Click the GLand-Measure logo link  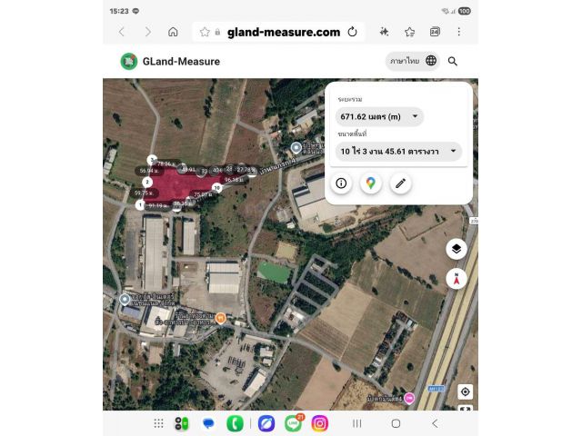[x=170, y=62]
